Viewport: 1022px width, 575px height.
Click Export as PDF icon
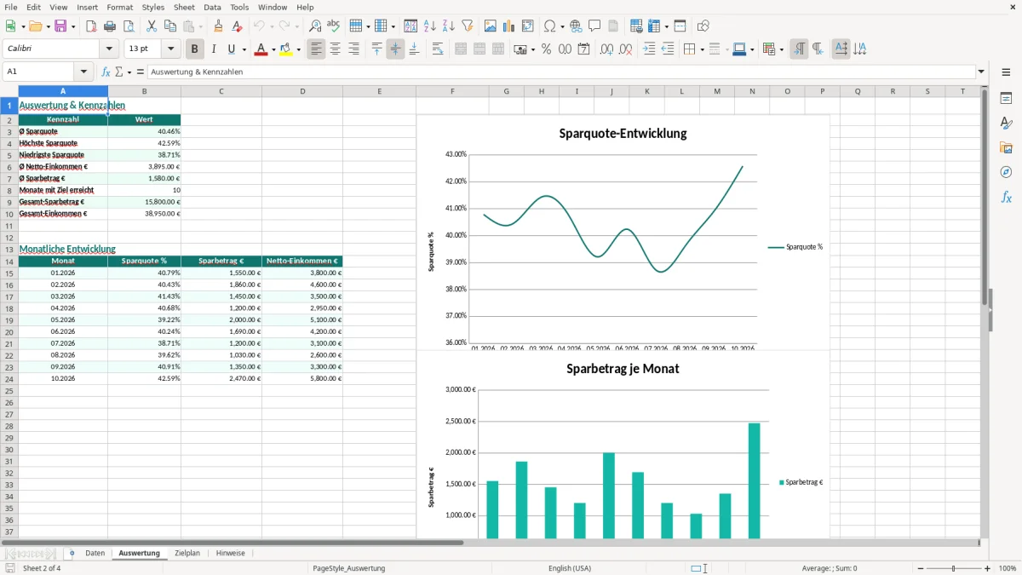pyautogui.click(x=91, y=26)
